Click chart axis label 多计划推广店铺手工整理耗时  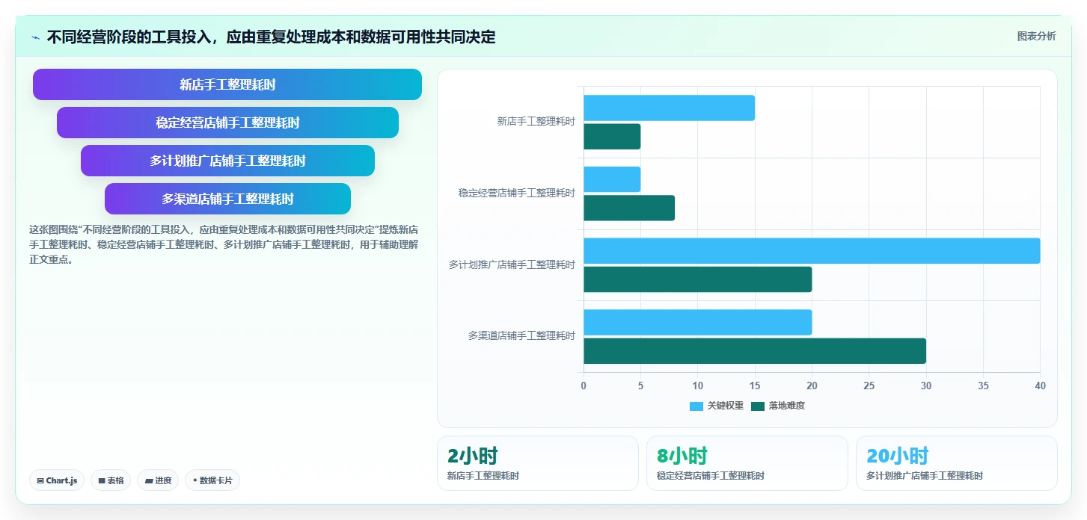point(512,264)
